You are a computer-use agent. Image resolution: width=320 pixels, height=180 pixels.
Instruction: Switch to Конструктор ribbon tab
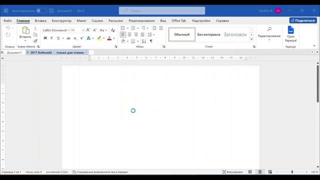coord(61,20)
